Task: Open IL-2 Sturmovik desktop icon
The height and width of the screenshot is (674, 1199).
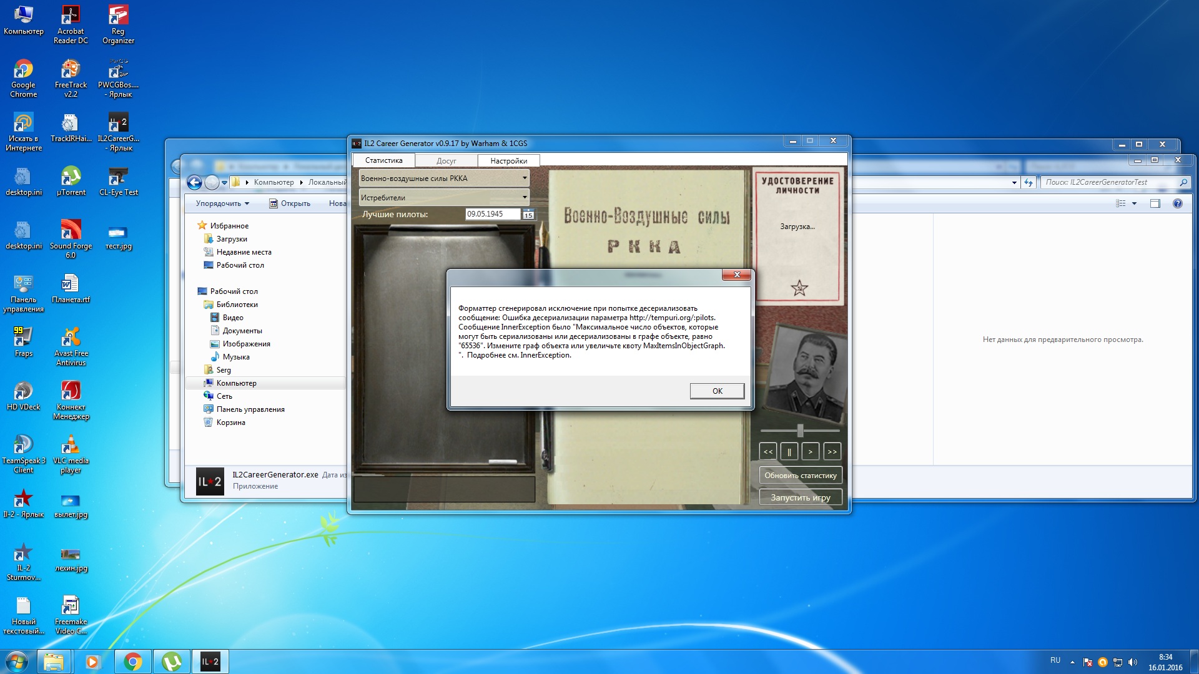Action: tap(23, 562)
